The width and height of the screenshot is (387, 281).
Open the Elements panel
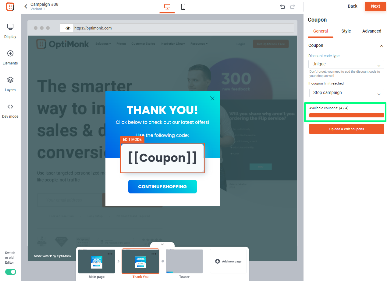click(x=10, y=54)
